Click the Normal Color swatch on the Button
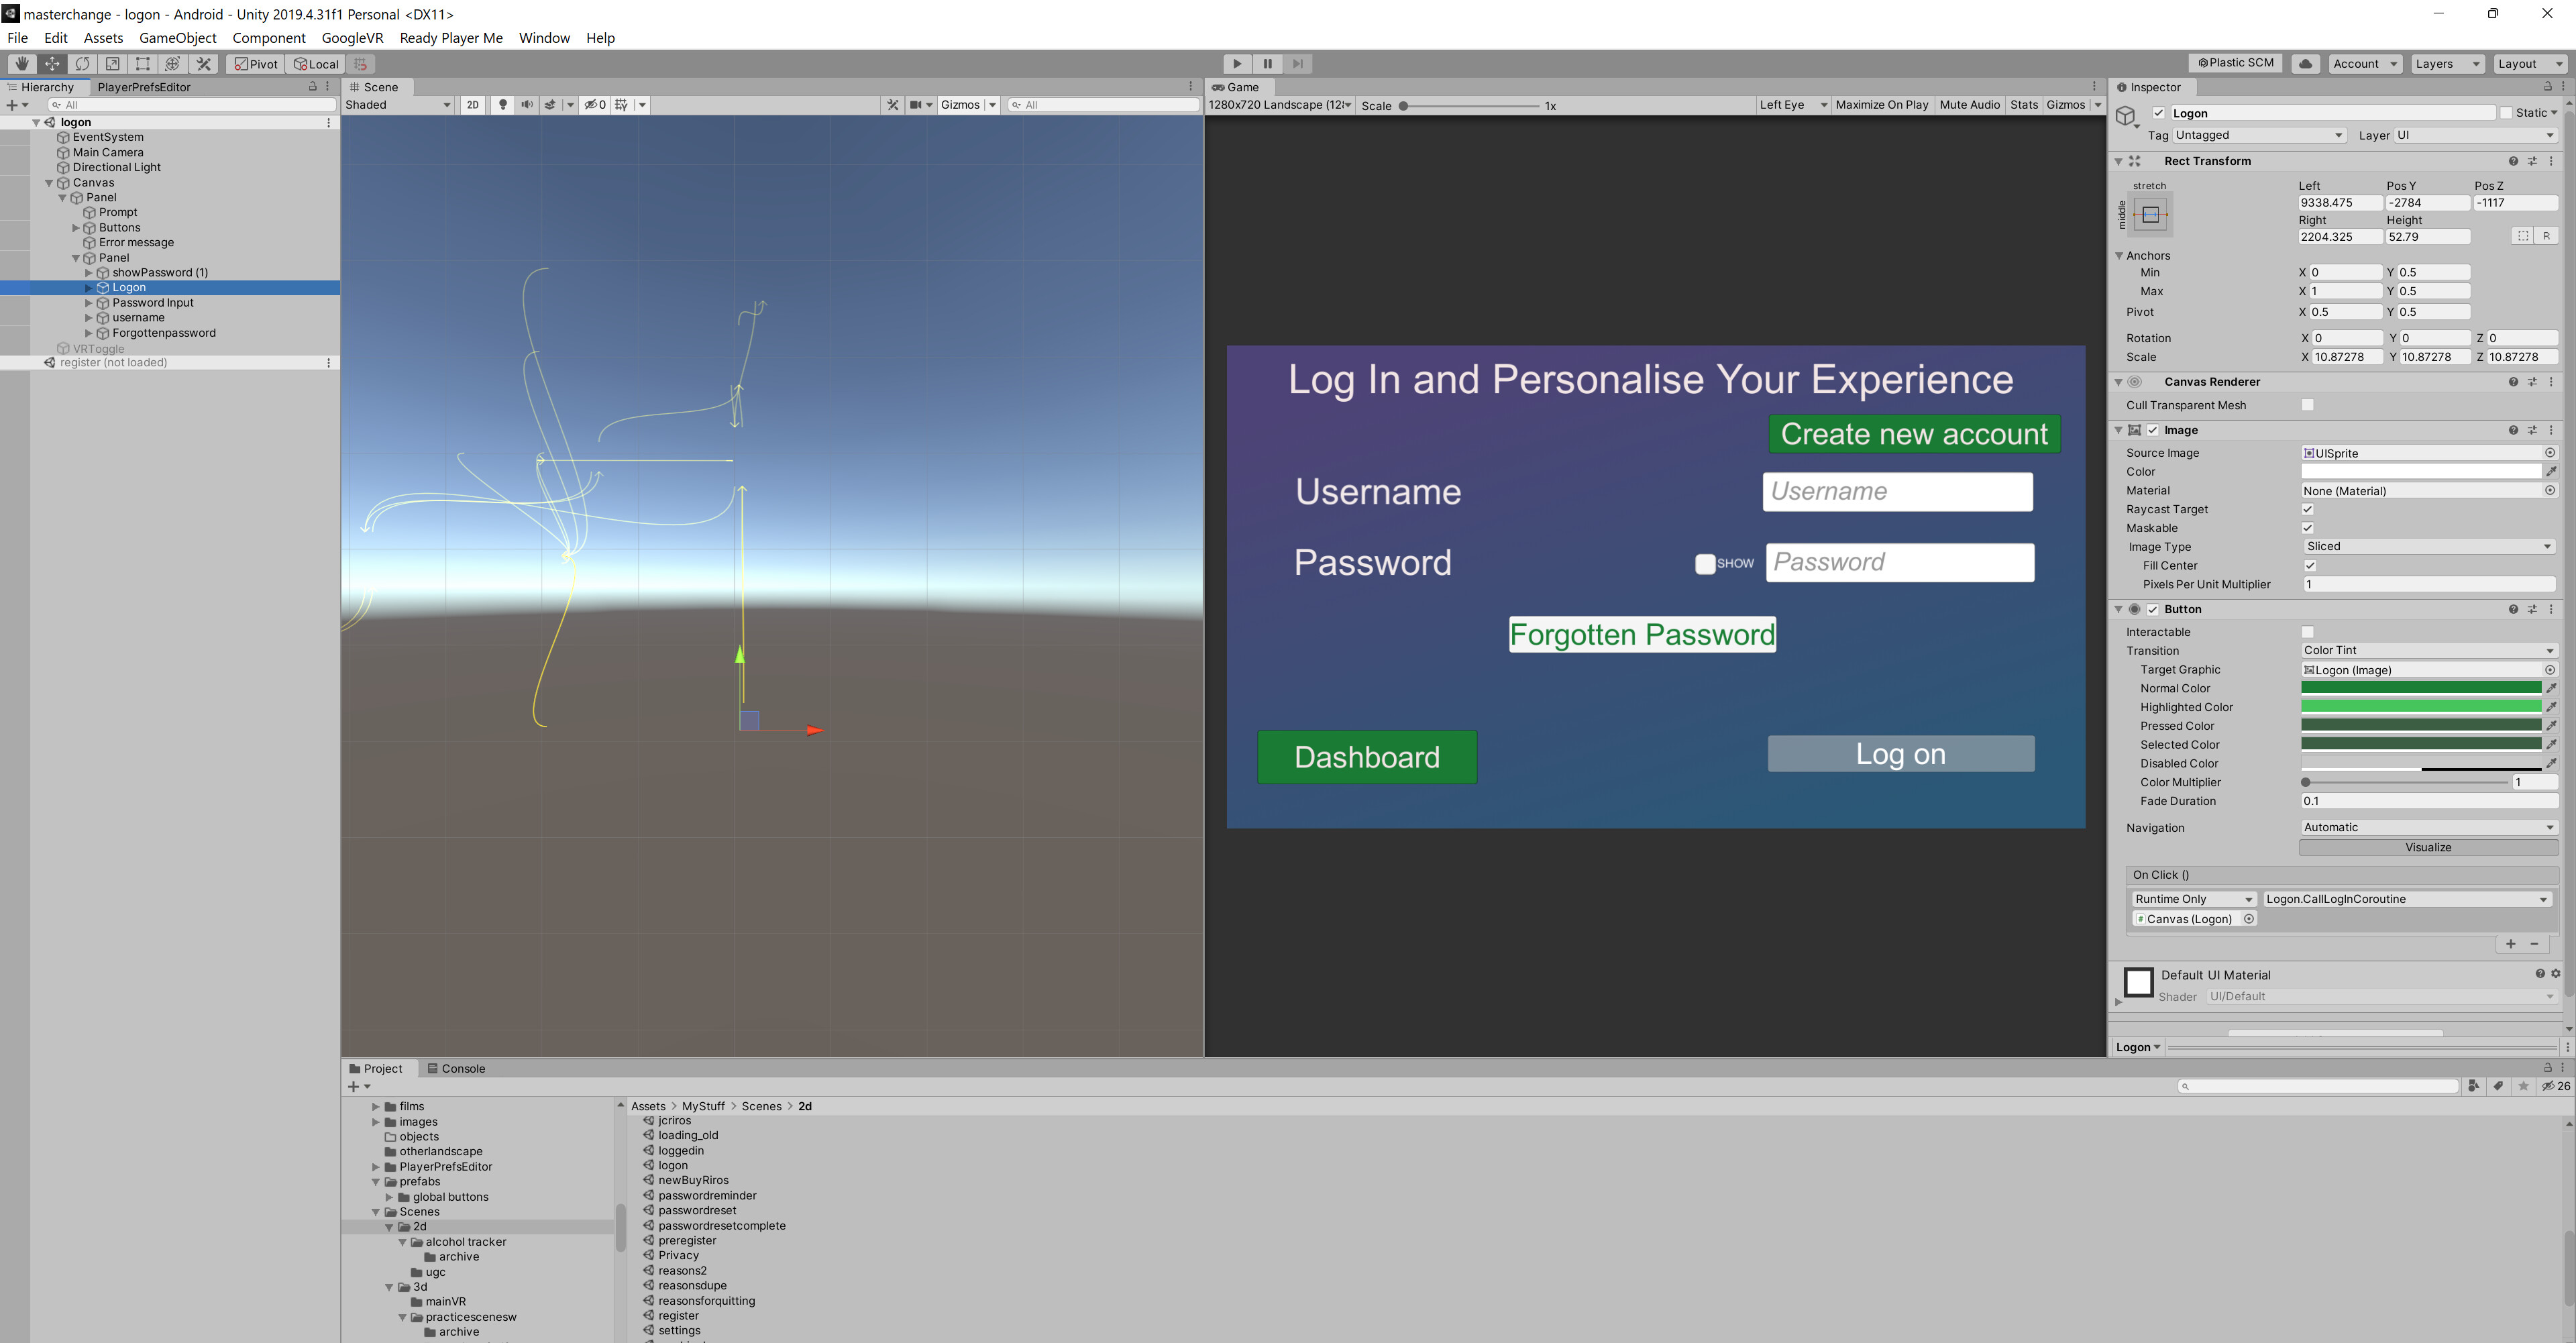 [x=2420, y=688]
